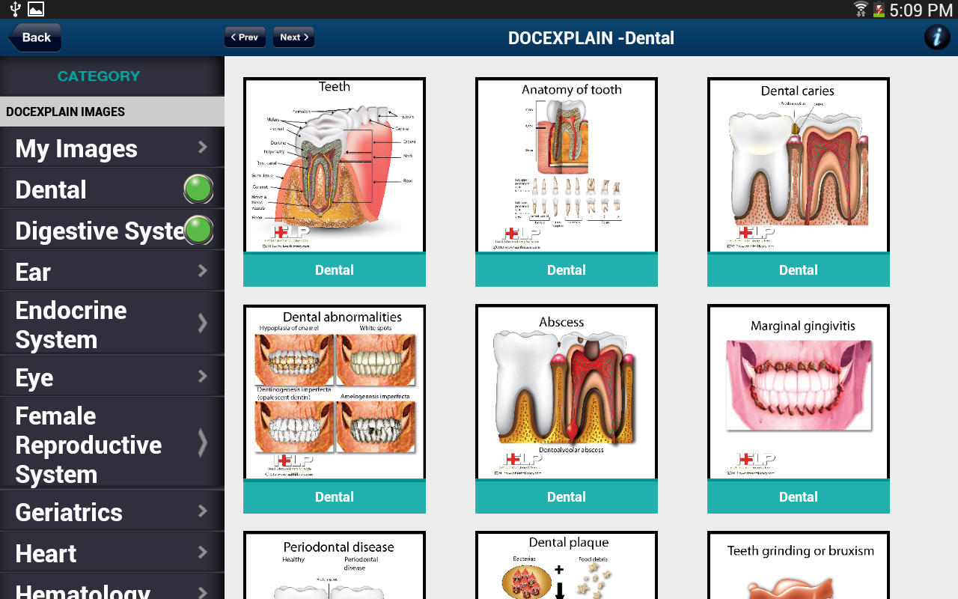Image resolution: width=958 pixels, height=599 pixels.
Task: Expand Geriatrics chevron
Action: (x=203, y=511)
